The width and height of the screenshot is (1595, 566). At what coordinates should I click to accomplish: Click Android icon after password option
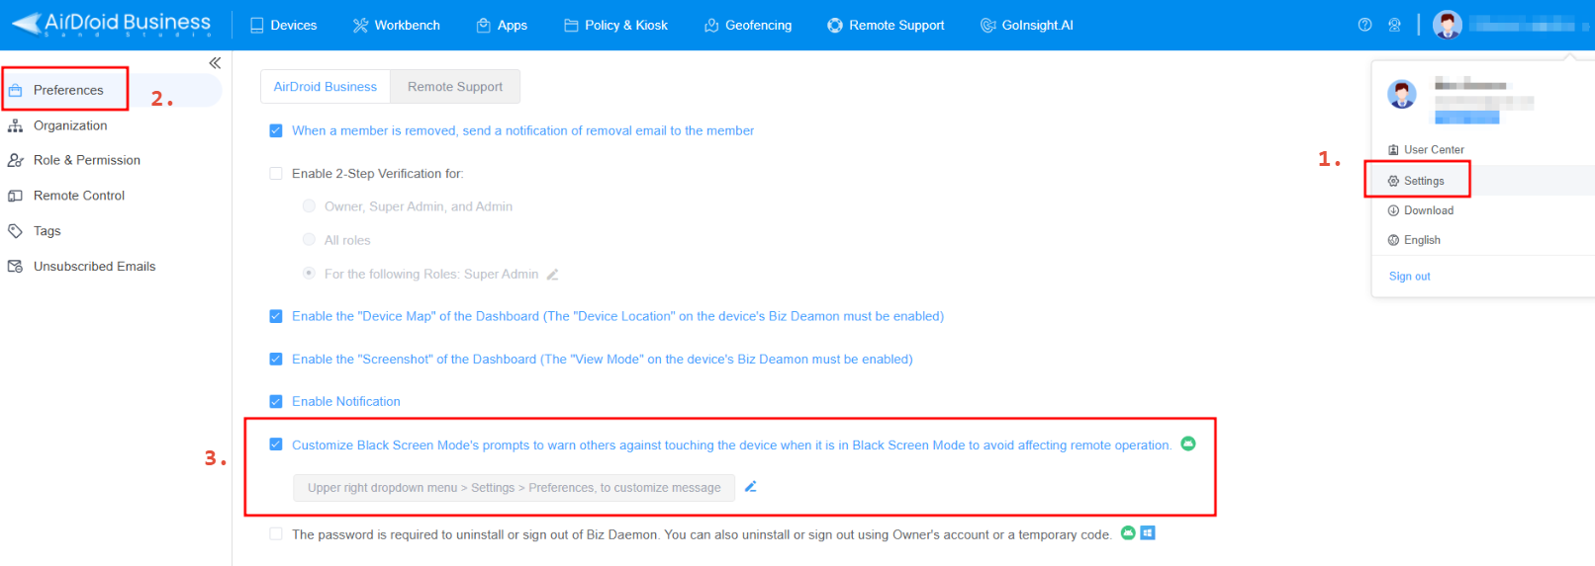click(x=1128, y=532)
